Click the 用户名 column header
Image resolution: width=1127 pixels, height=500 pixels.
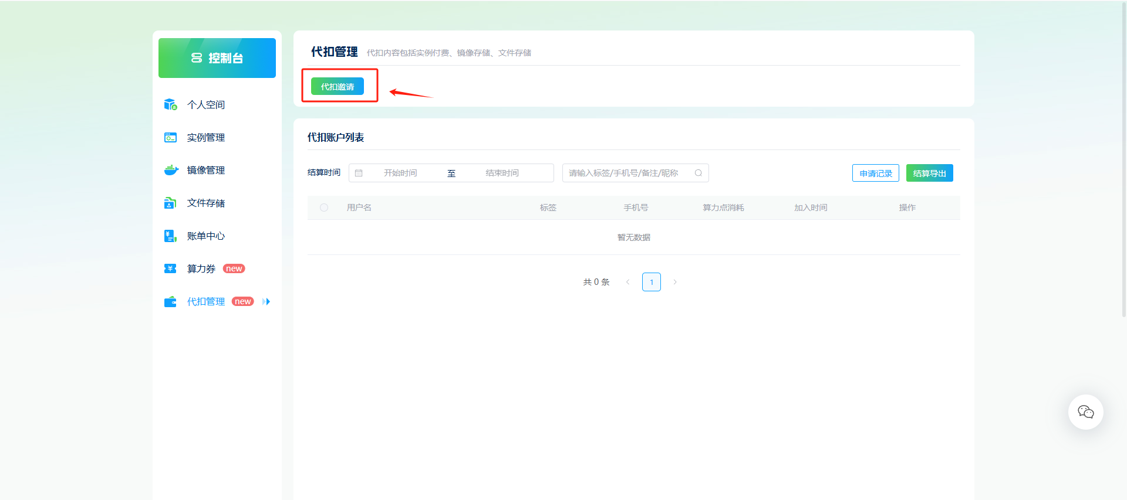[x=359, y=208]
